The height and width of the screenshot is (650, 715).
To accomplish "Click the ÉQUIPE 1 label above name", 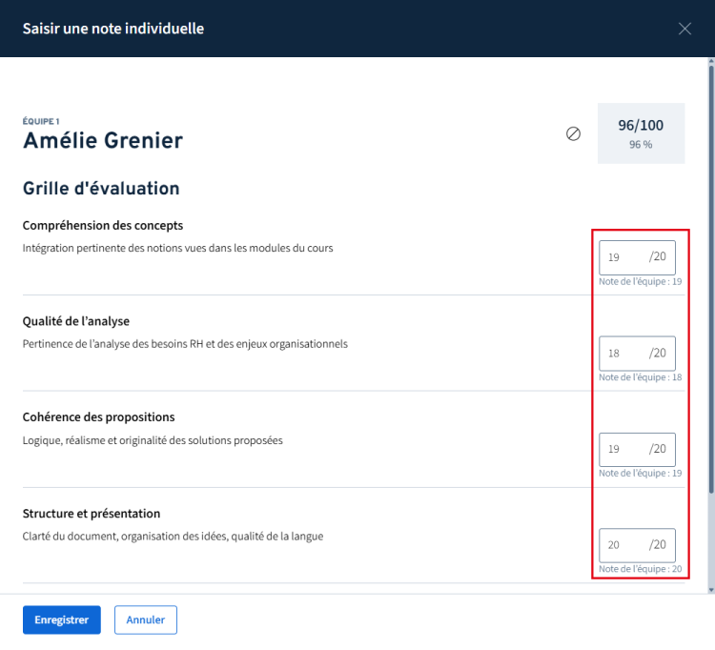I will pos(39,122).
